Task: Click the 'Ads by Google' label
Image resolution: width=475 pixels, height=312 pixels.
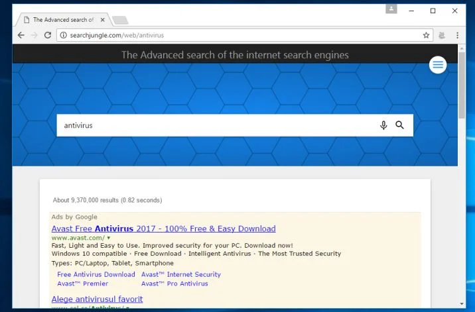Action: point(74,217)
